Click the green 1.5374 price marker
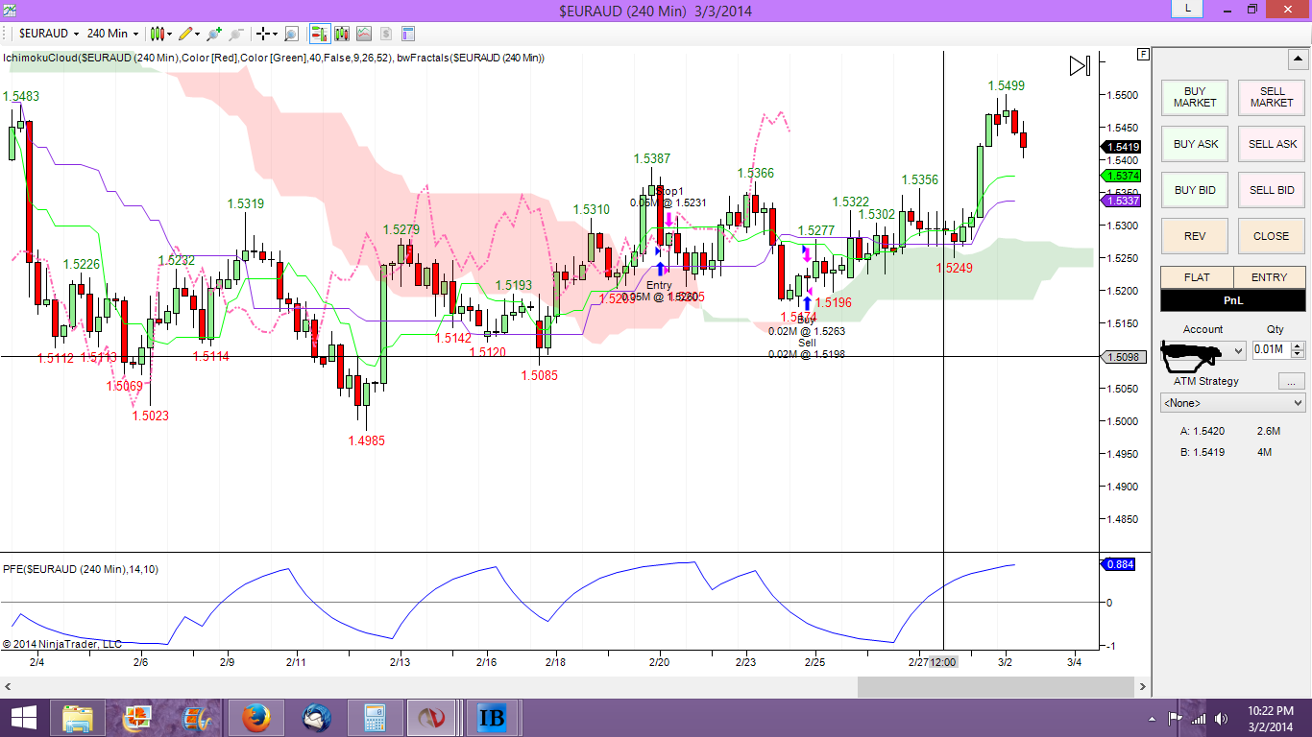This screenshot has width=1312, height=737. click(1121, 177)
